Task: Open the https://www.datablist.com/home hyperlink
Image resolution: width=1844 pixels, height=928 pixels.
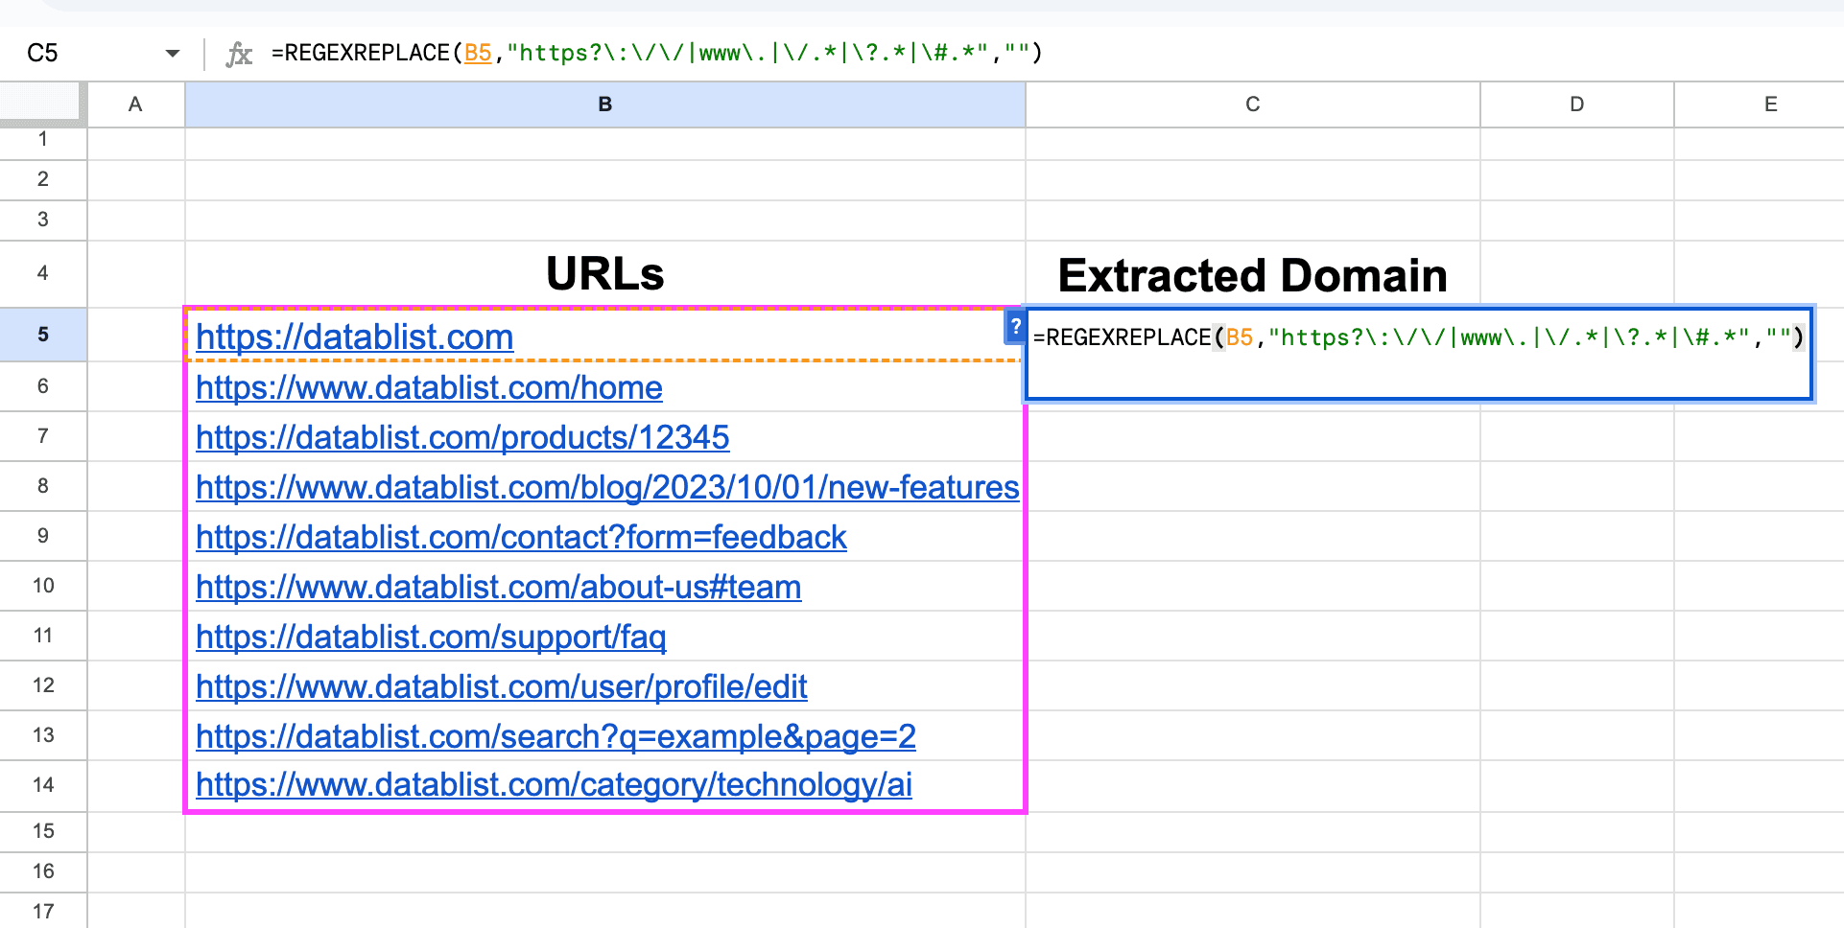Action: point(428,387)
